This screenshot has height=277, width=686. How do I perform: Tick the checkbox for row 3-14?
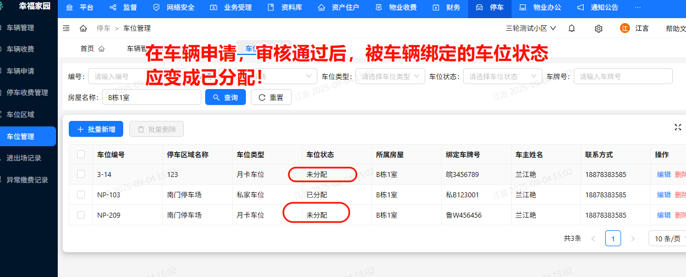point(81,174)
